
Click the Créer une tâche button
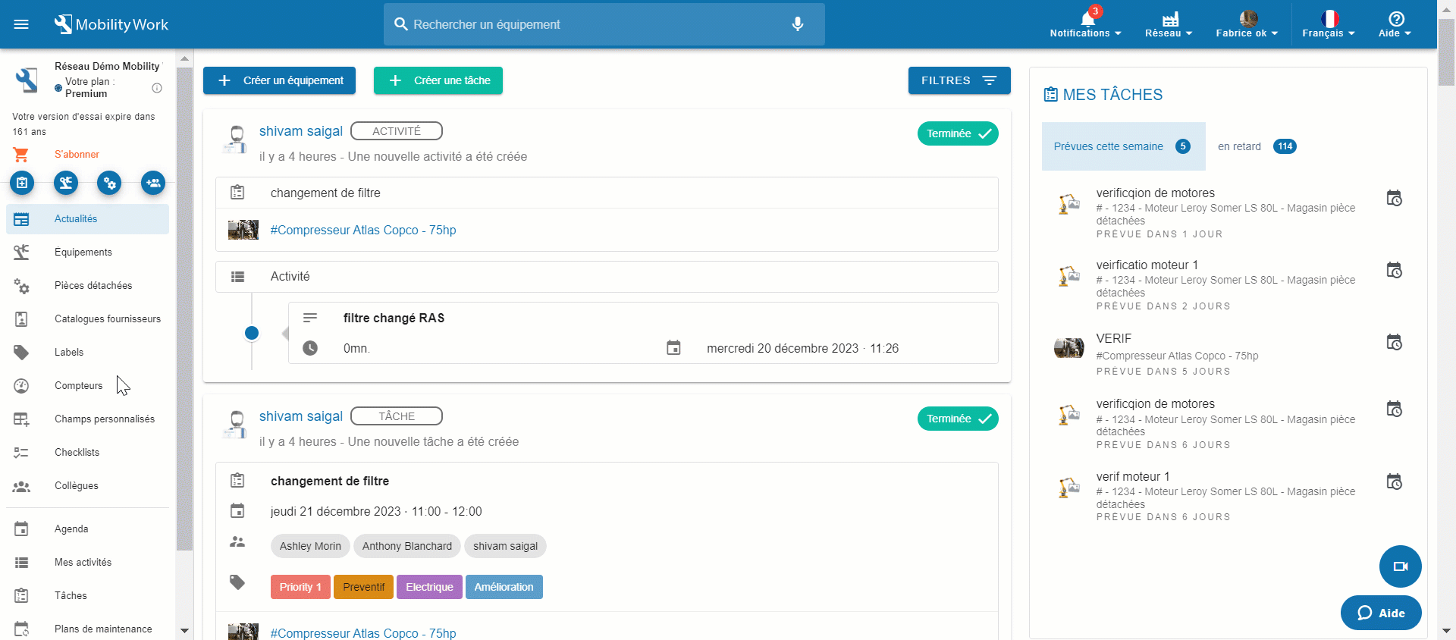click(x=438, y=80)
